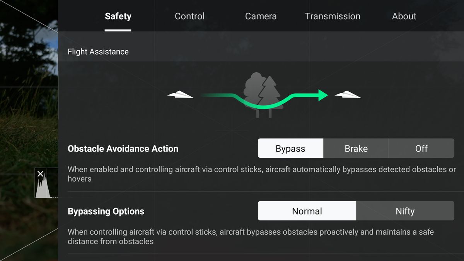This screenshot has width=464, height=261.
Task: Click the right paper airplane icon
Action: click(347, 95)
